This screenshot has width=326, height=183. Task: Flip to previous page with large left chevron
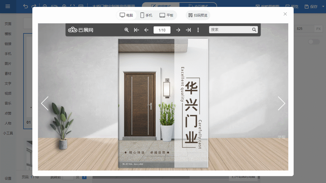(45, 103)
